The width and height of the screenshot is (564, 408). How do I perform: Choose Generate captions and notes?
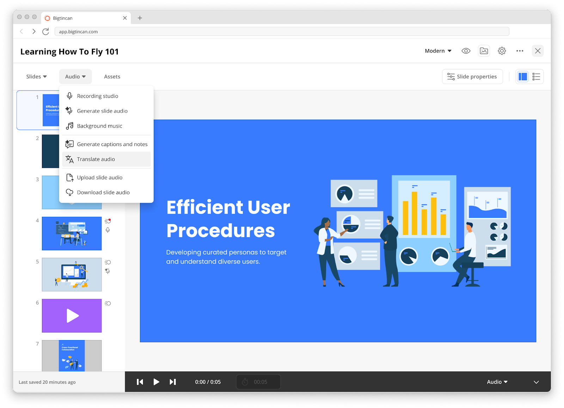tap(112, 144)
